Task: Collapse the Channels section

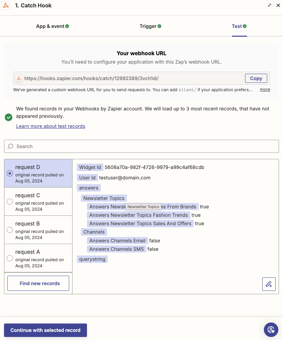Action: (94, 232)
